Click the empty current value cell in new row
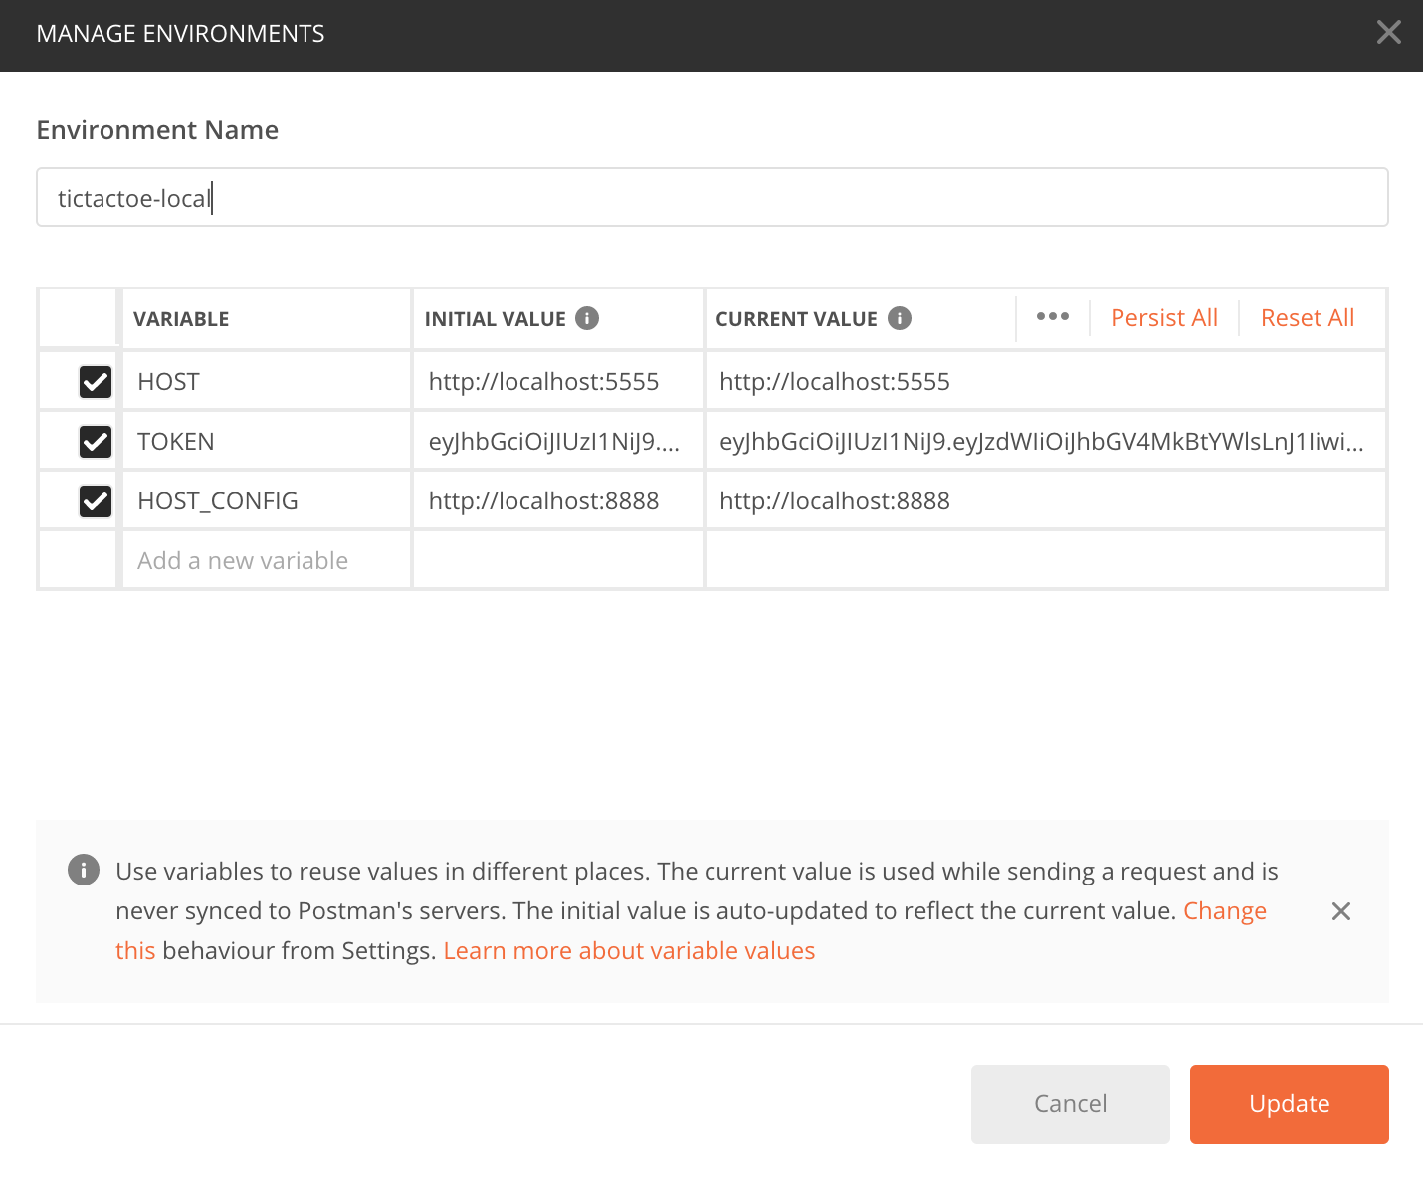 pyautogui.click(x=1046, y=560)
